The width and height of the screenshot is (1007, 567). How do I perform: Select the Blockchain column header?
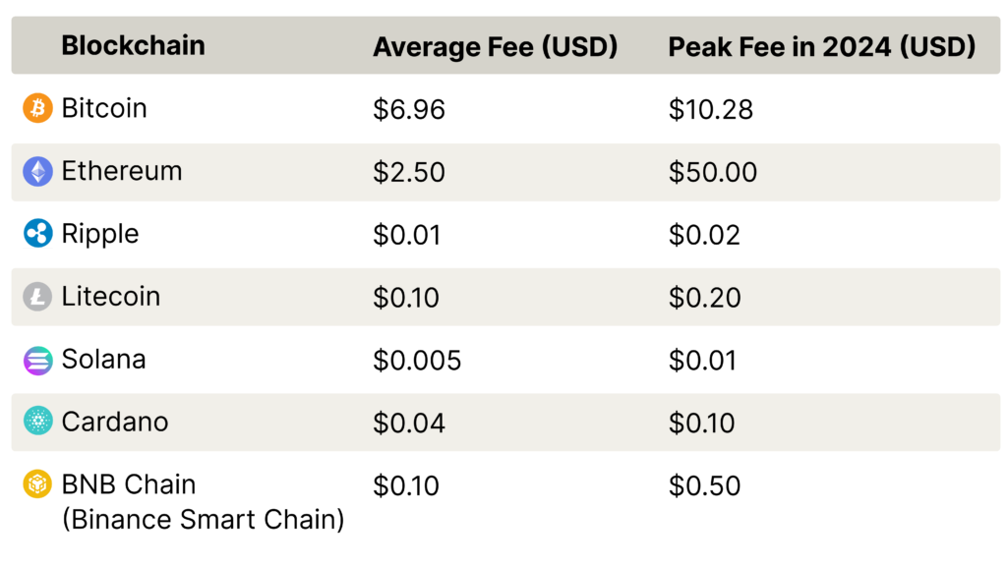tap(133, 45)
